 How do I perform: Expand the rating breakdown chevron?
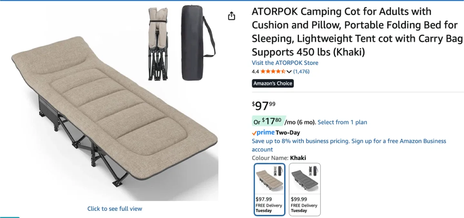[x=289, y=72]
